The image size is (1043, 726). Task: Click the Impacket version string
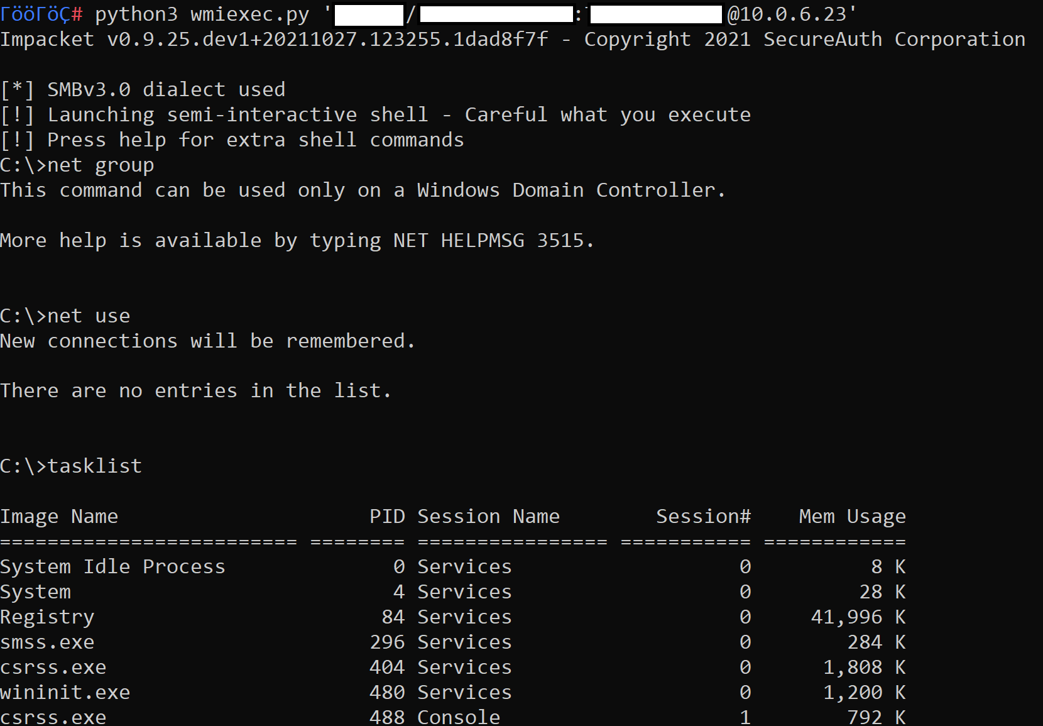click(x=327, y=39)
